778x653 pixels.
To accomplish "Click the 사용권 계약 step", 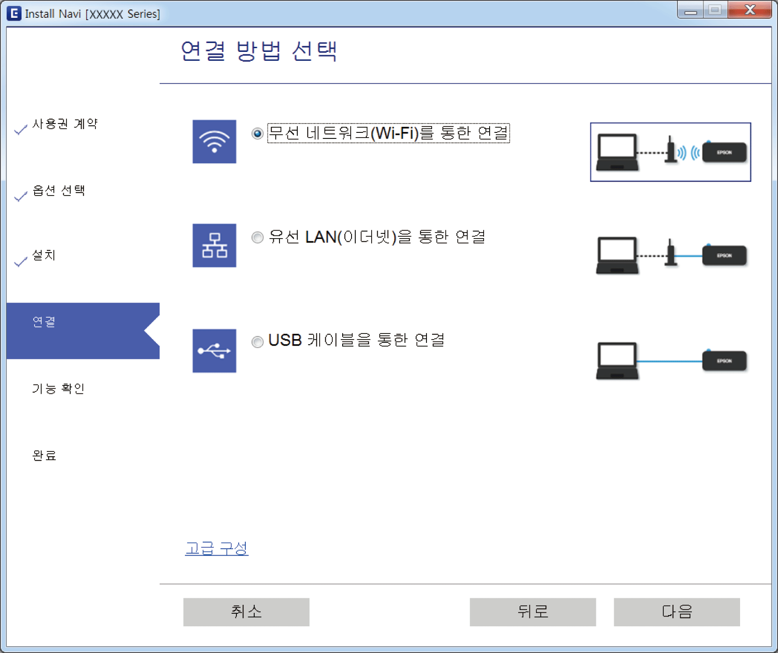I will click(x=65, y=124).
